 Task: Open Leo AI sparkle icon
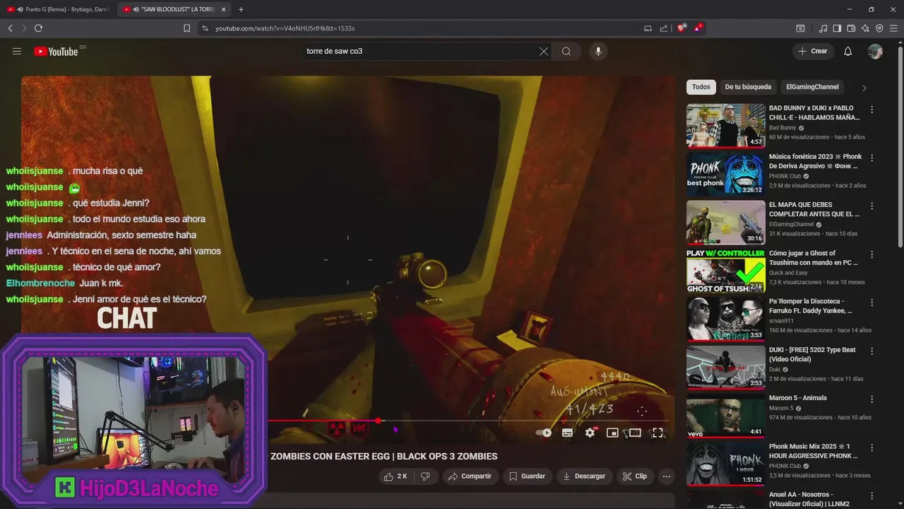coord(865,28)
